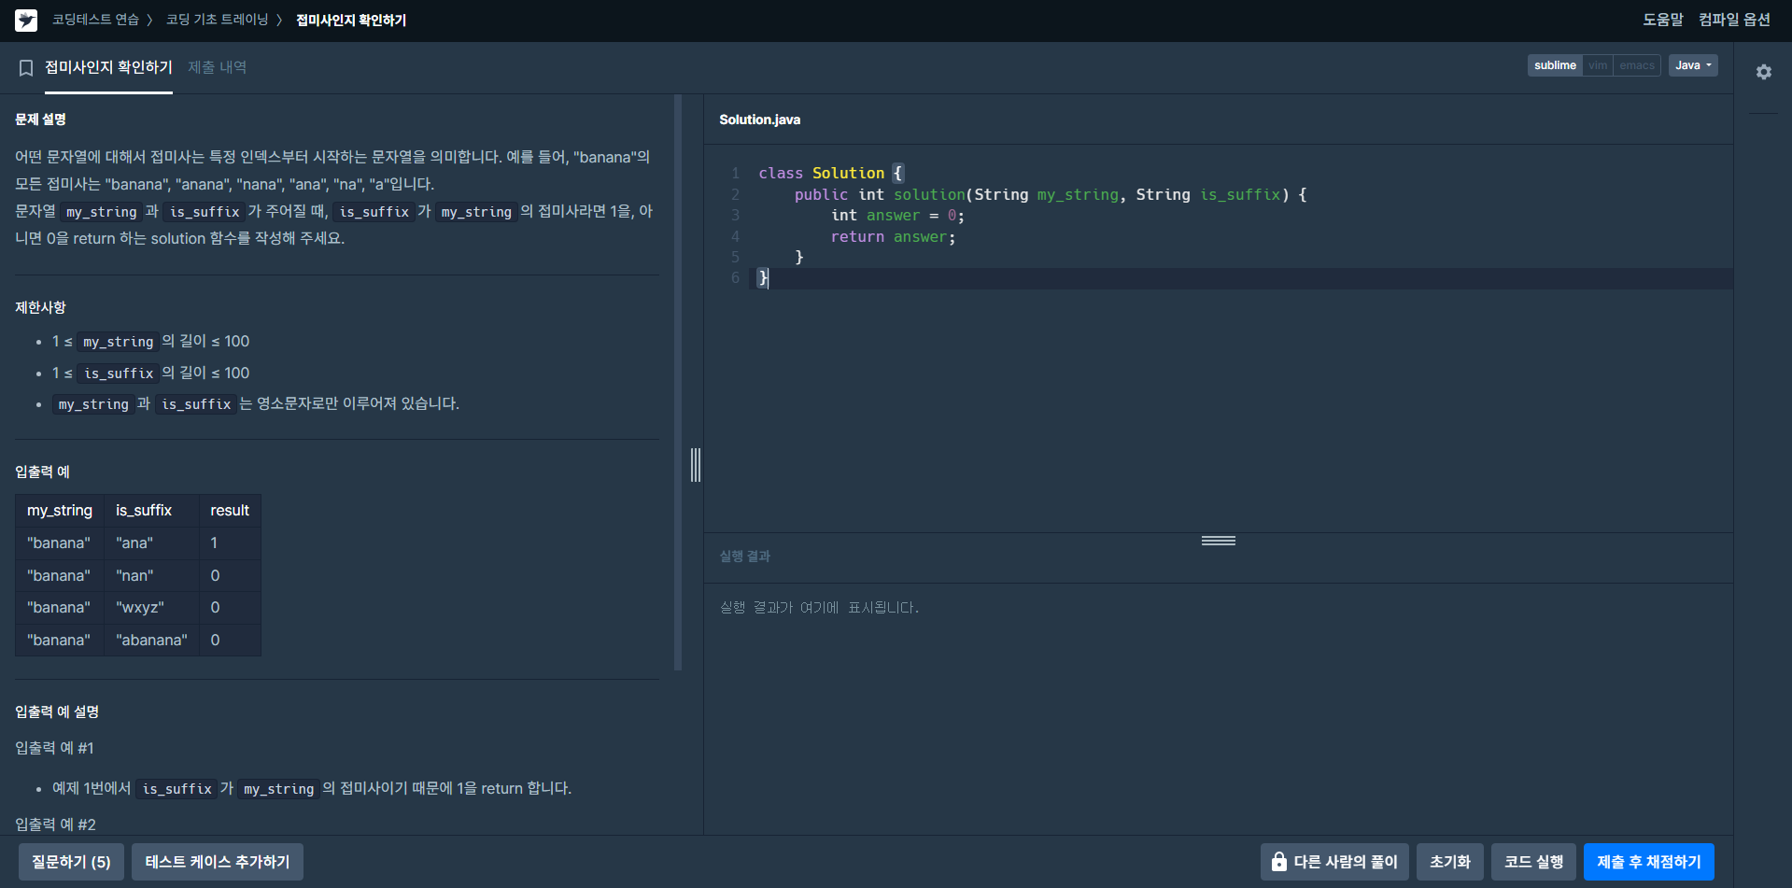1792x888 pixels.
Task: Open 도움말 in top bar
Action: click(x=1663, y=20)
